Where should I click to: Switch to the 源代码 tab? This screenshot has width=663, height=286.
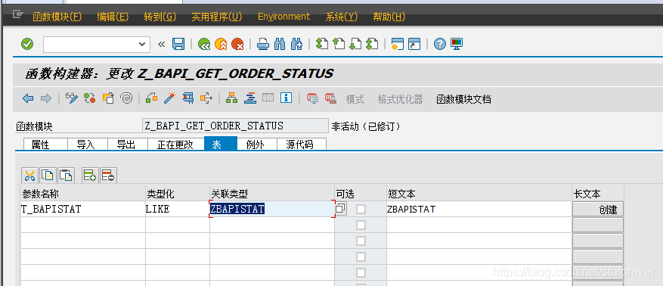point(301,145)
